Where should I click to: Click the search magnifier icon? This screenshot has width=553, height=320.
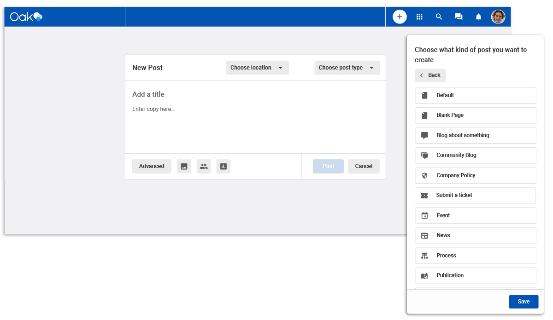tap(439, 17)
